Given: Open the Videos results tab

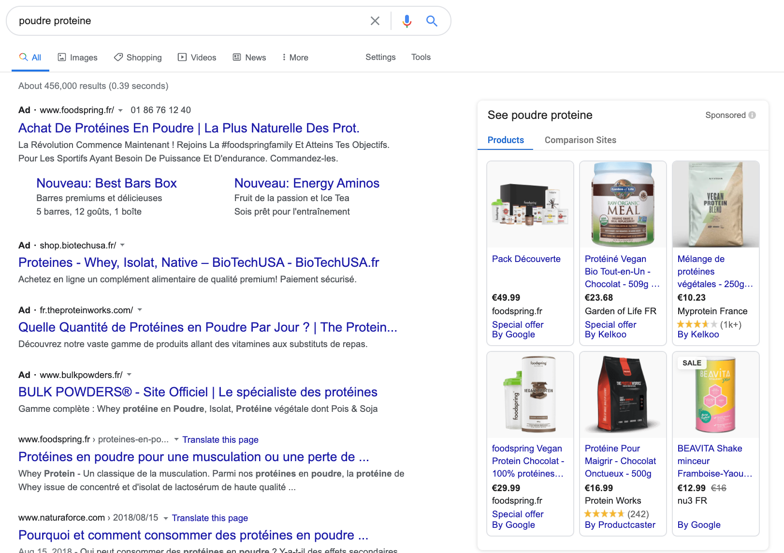Looking at the screenshot, I should (197, 58).
